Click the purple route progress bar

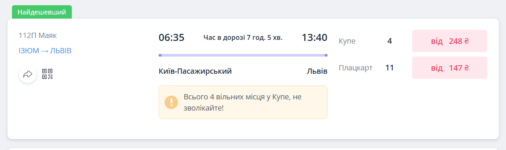243,55
